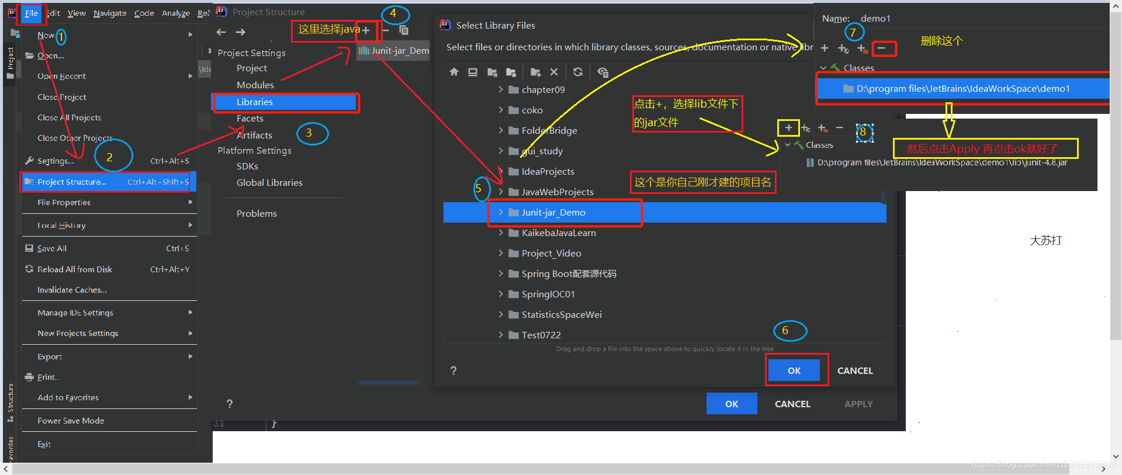
Task: Click OK in Select Library Files dialog
Action: 794,370
